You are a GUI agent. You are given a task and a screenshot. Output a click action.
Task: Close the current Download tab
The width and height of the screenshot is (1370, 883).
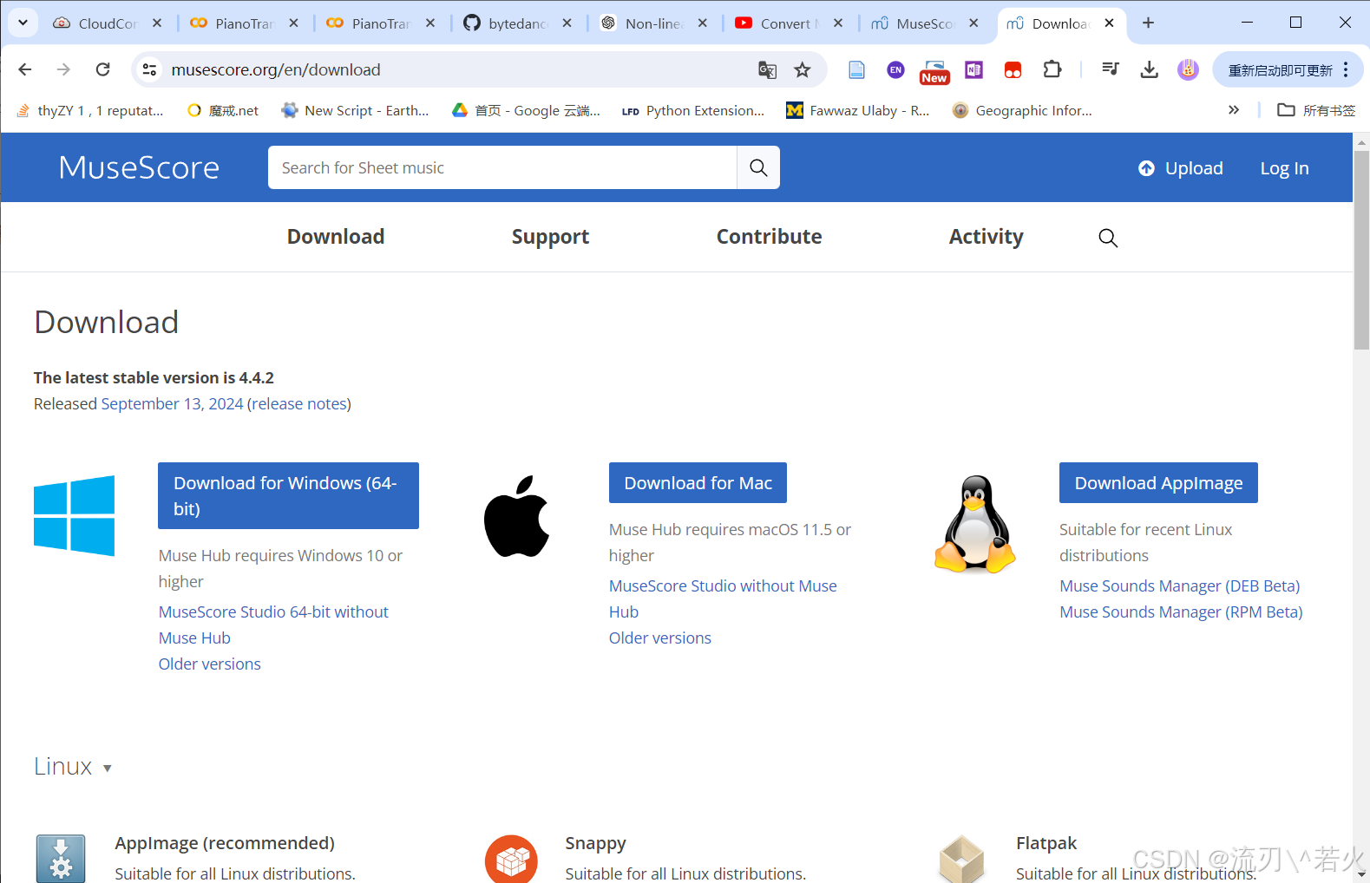[1109, 23]
